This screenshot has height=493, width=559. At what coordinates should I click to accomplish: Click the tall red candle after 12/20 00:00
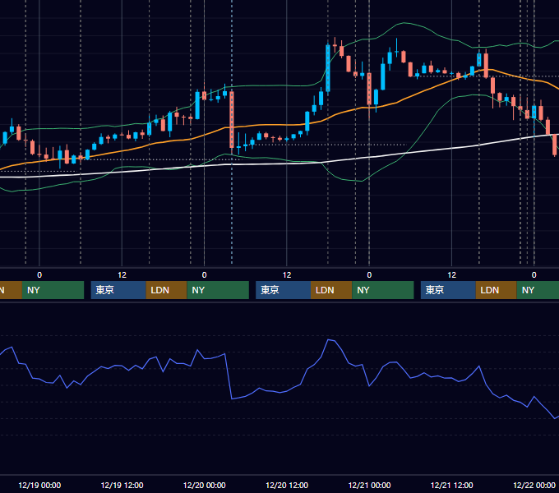[232, 120]
